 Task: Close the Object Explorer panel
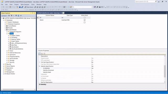(35, 13)
